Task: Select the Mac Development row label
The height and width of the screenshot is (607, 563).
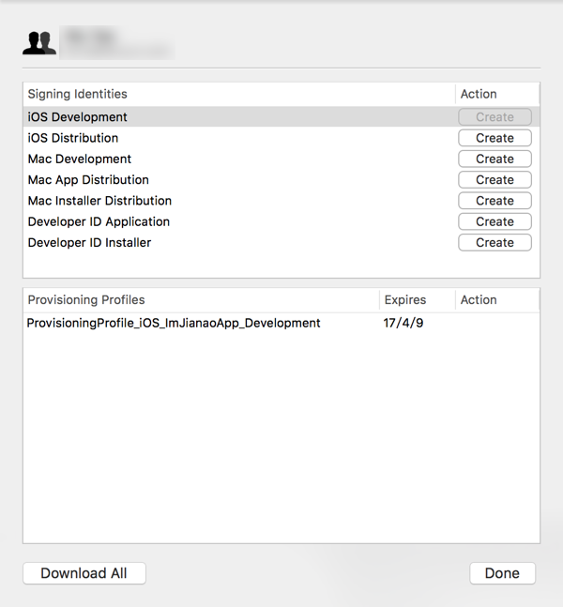Action: click(80, 159)
